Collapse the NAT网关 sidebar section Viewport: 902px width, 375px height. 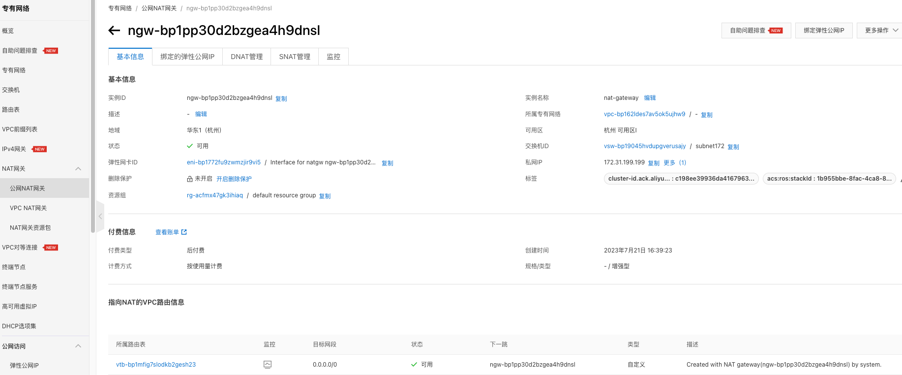pyautogui.click(x=78, y=169)
